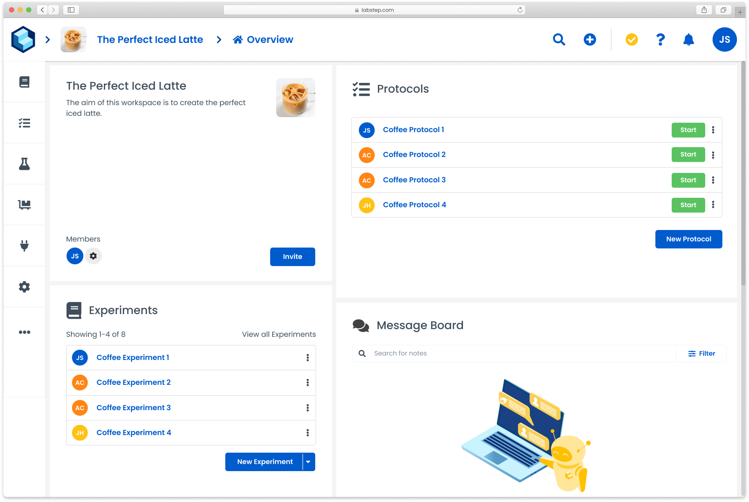The width and height of the screenshot is (749, 502).
Task: Open workspace Settings via the gear icon
Action: click(x=24, y=287)
